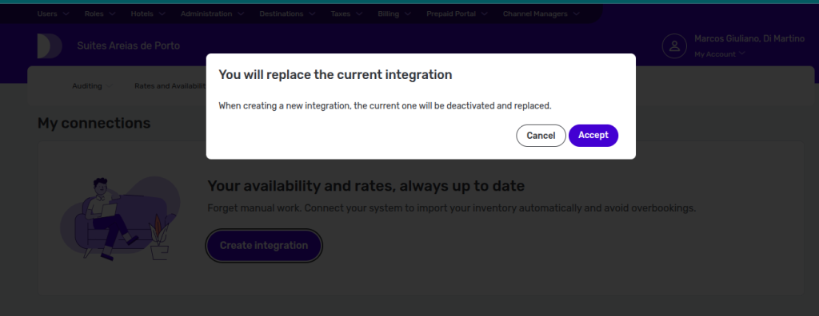Click the user profile avatar icon
Image resolution: width=819 pixels, height=316 pixels.
point(673,46)
